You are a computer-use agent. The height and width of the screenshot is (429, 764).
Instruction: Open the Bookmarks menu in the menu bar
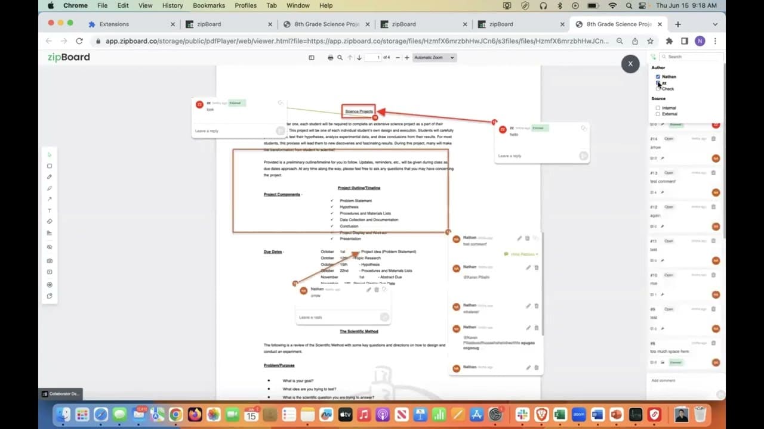pos(209,5)
